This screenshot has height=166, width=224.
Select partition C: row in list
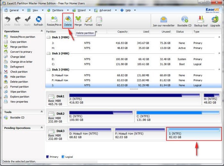(x=134, y=64)
